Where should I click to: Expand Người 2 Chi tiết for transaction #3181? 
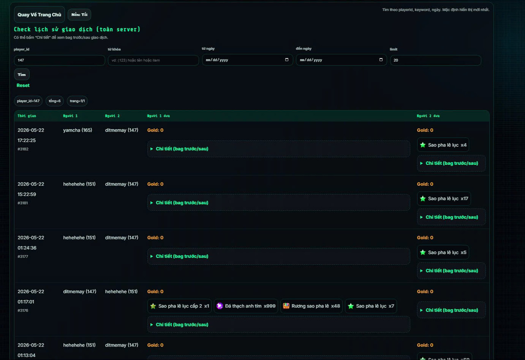(451, 217)
